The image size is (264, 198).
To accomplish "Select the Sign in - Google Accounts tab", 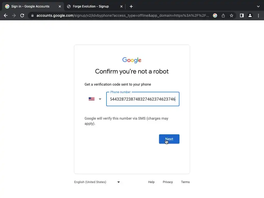I will (33, 6).
